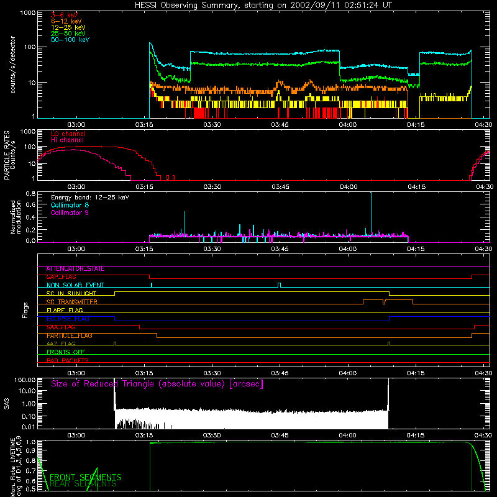Click the cyan modulation spike near 03:24
The image size is (497, 497).
click(x=185, y=224)
